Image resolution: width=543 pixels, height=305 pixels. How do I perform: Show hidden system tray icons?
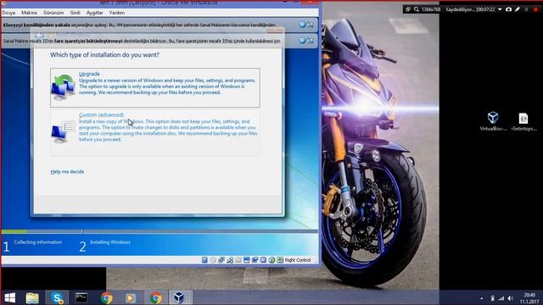coord(482,298)
